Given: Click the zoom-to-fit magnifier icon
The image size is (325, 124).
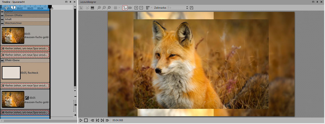Looking at the screenshot, I should click(109, 8).
